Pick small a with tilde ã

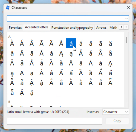(100, 43)
